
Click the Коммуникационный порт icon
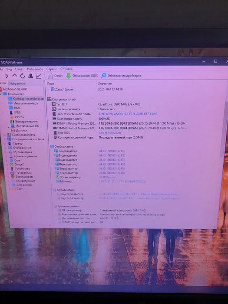(55, 138)
